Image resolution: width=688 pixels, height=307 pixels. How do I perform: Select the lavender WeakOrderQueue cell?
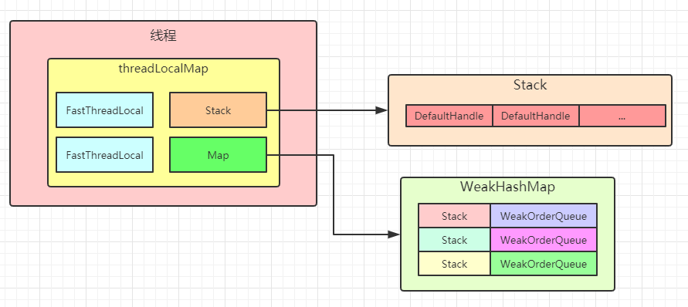pyautogui.click(x=544, y=216)
